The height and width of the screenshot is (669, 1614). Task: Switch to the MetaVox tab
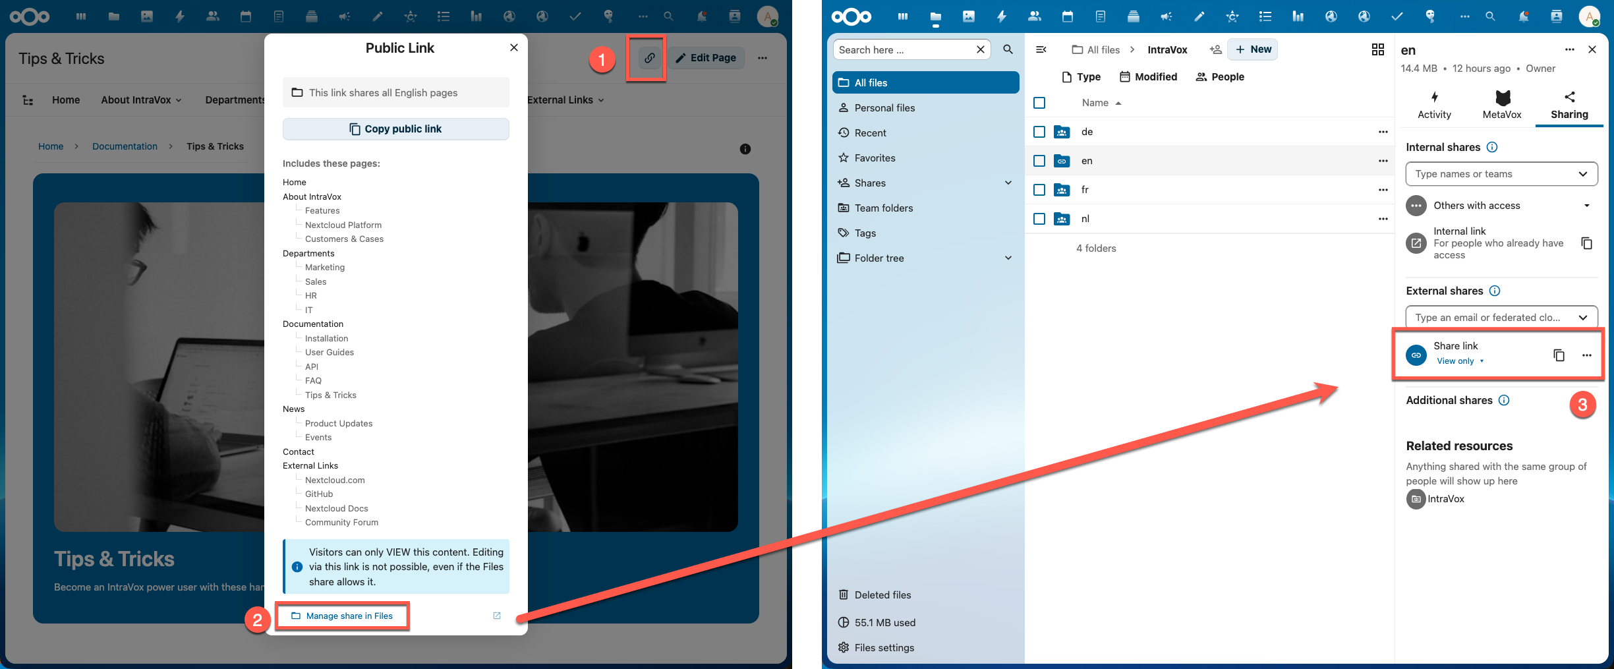point(1502,105)
